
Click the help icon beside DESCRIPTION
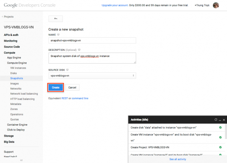point(79,50)
